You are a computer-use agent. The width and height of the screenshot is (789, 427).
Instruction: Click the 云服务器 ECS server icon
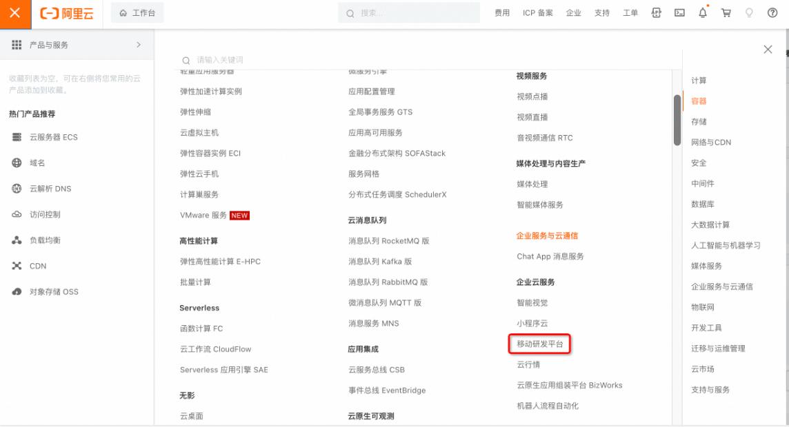pyautogui.click(x=17, y=137)
